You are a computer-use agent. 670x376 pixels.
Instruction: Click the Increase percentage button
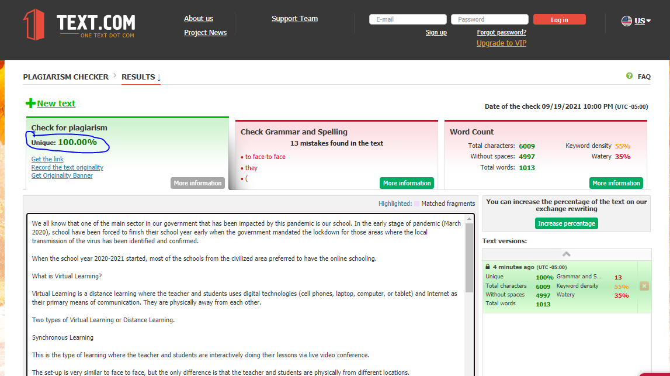point(567,223)
